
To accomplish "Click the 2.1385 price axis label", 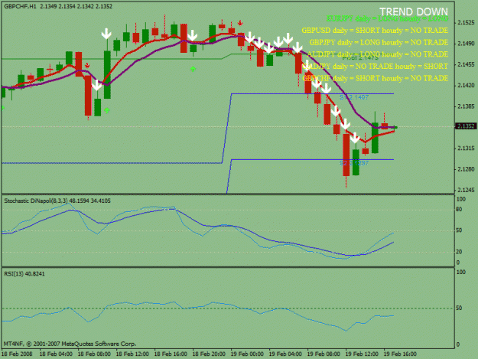I will click(466, 106).
